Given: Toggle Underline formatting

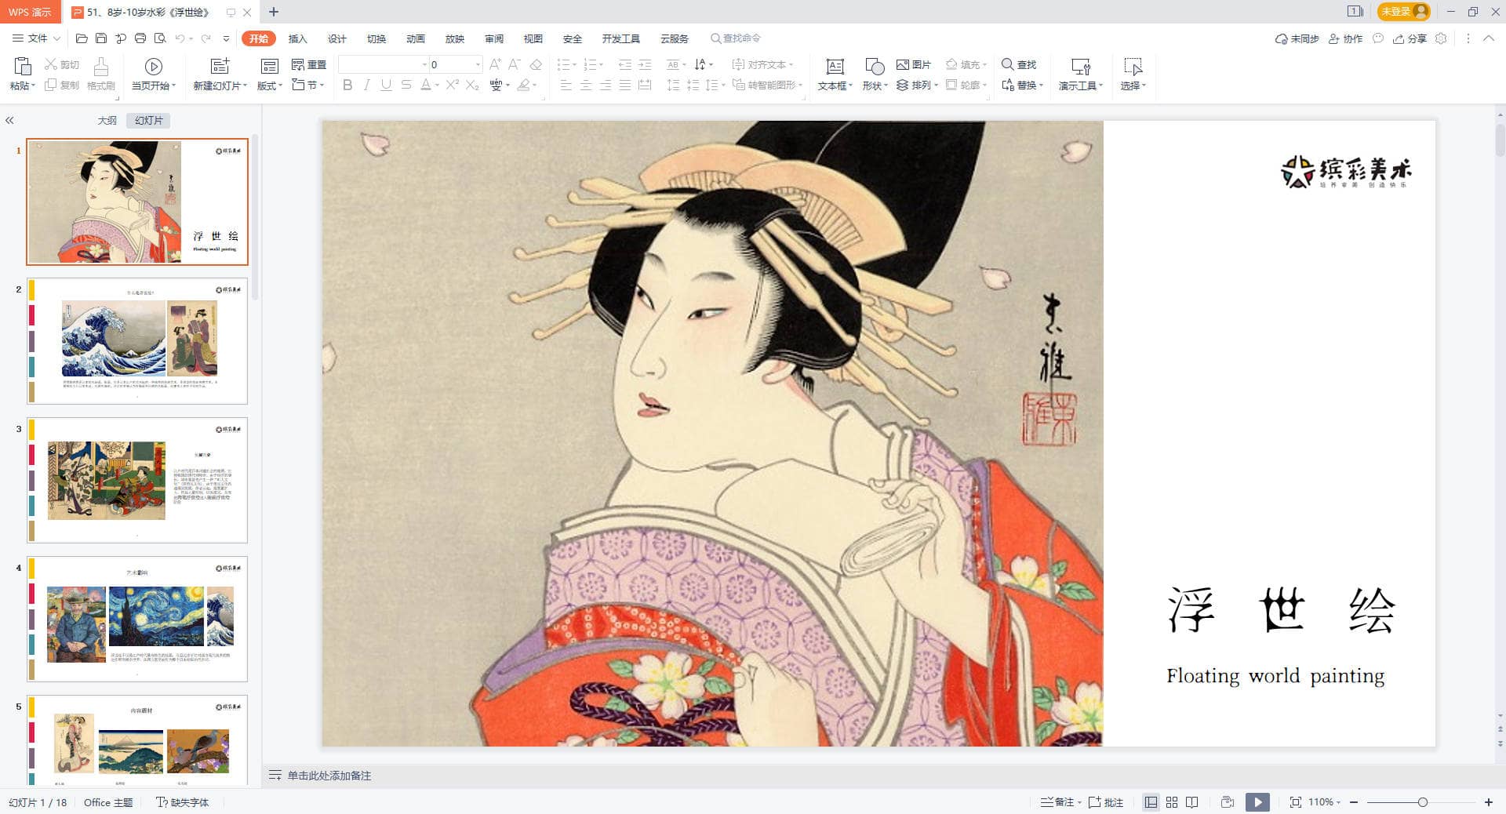Looking at the screenshot, I should tap(386, 85).
